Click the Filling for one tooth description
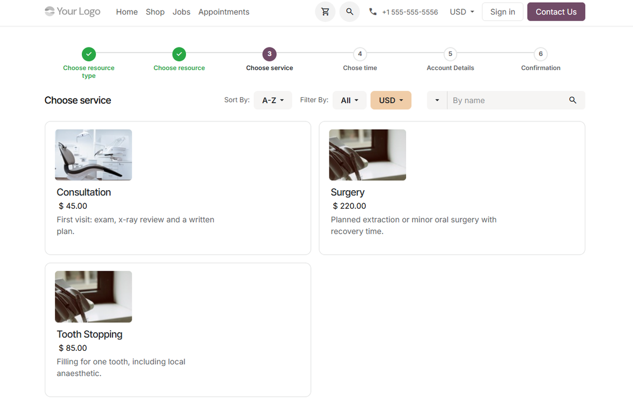The width and height of the screenshot is (633, 414). pos(120,367)
